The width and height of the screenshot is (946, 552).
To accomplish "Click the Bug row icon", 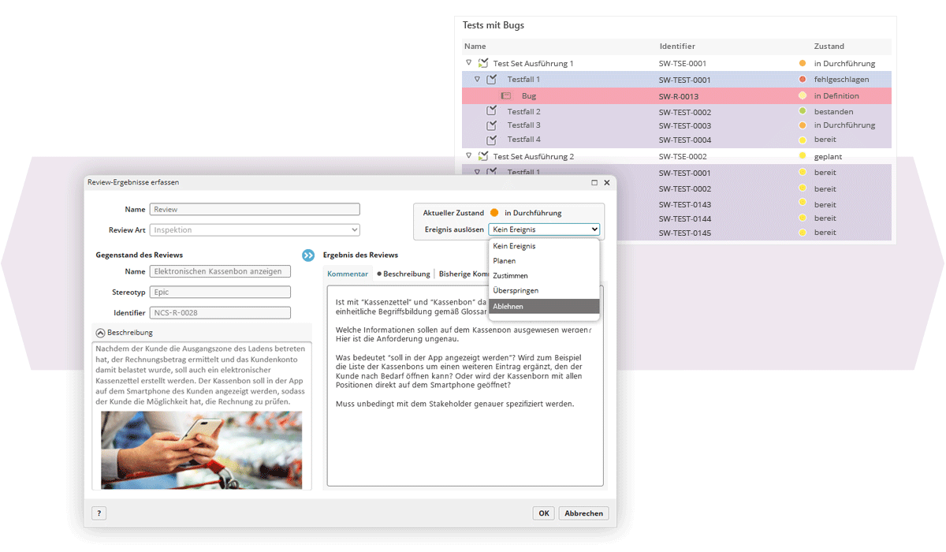I will (x=506, y=95).
